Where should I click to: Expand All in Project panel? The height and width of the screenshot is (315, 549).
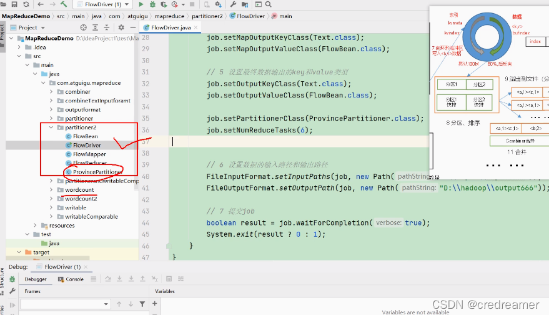[95, 27]
